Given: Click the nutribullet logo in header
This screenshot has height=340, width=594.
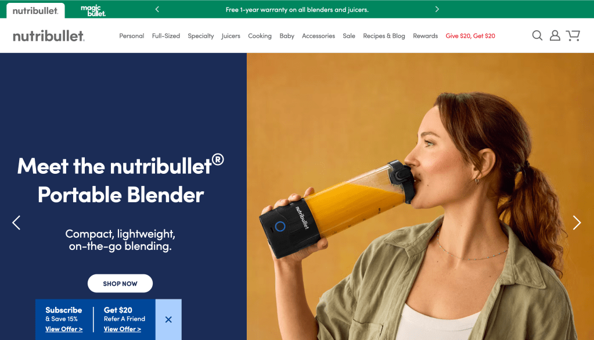Looking at the screenshot, I should [49, 35].
